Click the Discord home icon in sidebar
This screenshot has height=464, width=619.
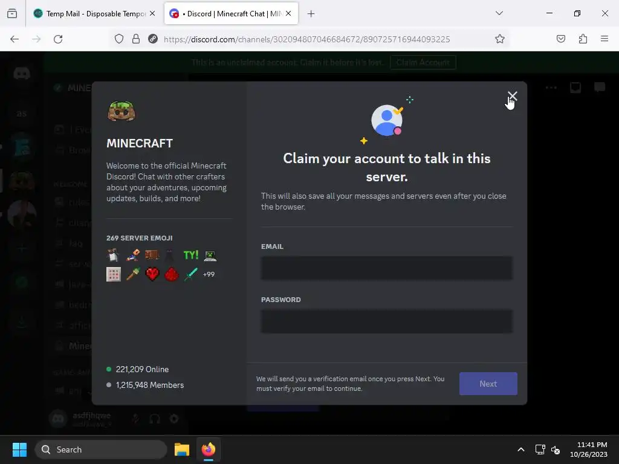click(x=22, y=74)
